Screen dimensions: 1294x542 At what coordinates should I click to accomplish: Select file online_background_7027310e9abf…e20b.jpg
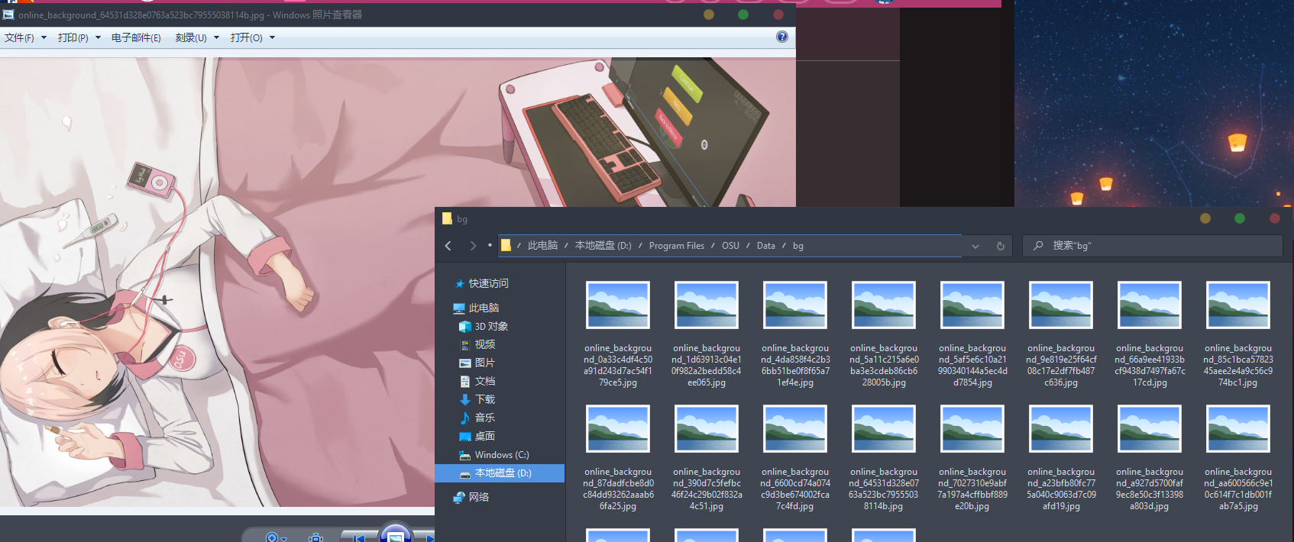click(972, 458)
